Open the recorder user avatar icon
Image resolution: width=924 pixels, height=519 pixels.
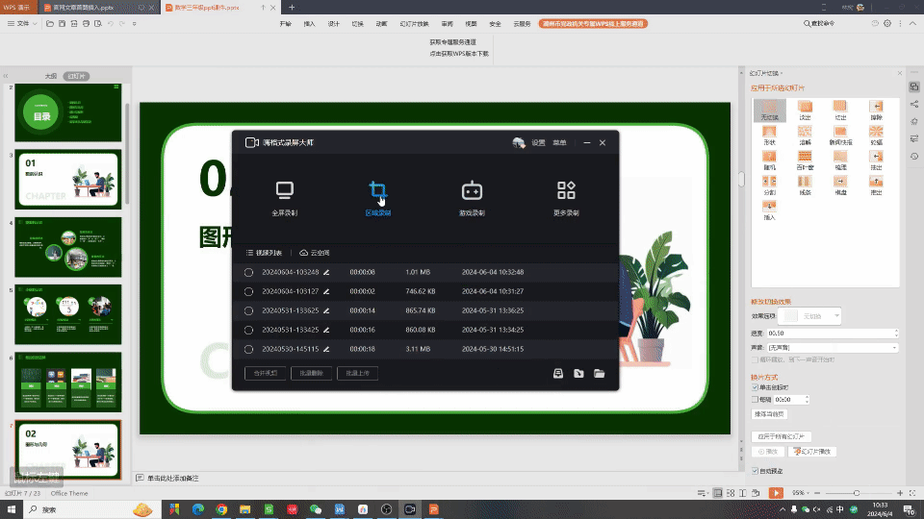coord(519,142)
